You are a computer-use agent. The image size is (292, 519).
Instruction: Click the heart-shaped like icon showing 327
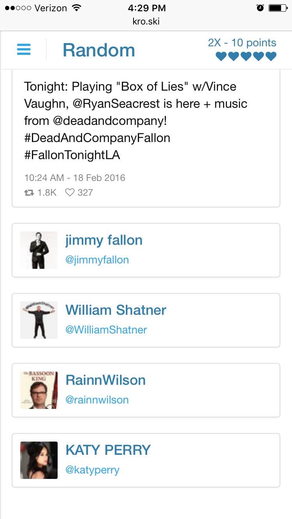point(70,193)
